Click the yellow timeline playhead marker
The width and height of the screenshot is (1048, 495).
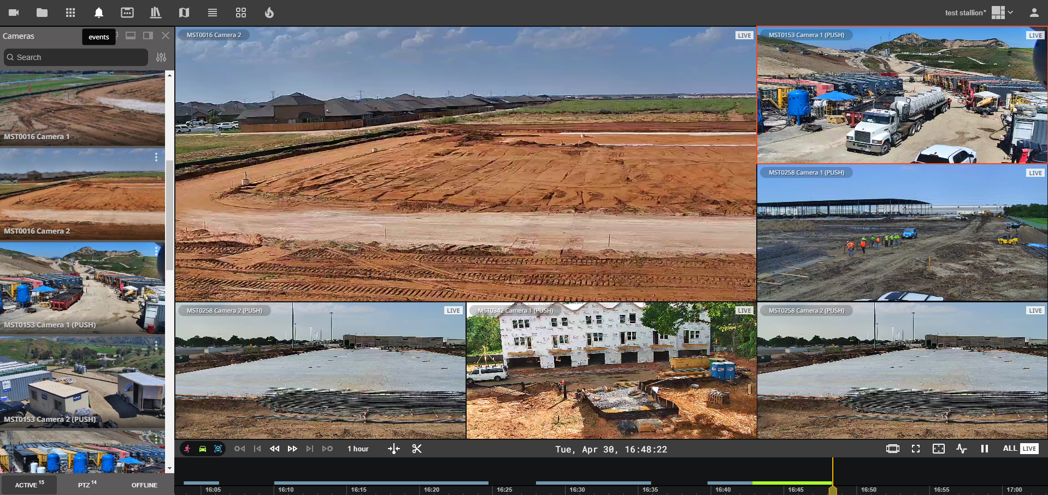833,490
